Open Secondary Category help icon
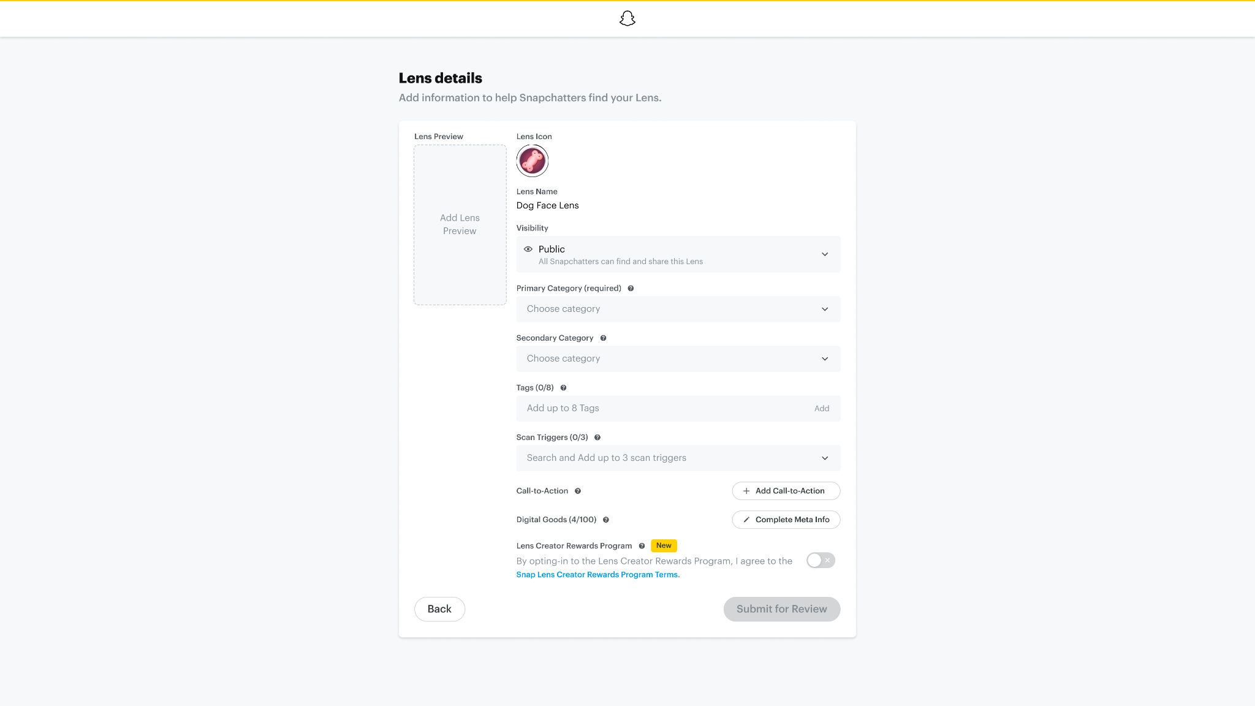Viewport: 1255px width, 706px height. coord(603,338)
